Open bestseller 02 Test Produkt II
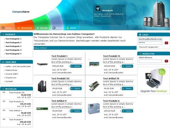 16,101
